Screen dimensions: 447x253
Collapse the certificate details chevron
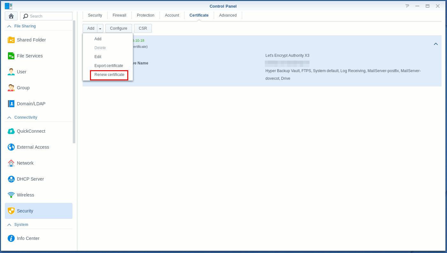[436, 44]
